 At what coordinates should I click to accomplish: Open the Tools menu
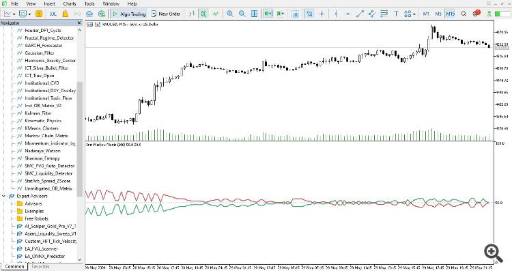89,4
